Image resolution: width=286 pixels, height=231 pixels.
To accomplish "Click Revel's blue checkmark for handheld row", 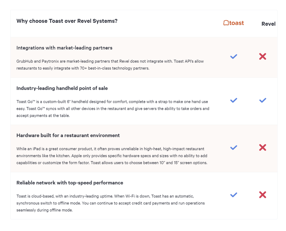I will pos(263,100).
